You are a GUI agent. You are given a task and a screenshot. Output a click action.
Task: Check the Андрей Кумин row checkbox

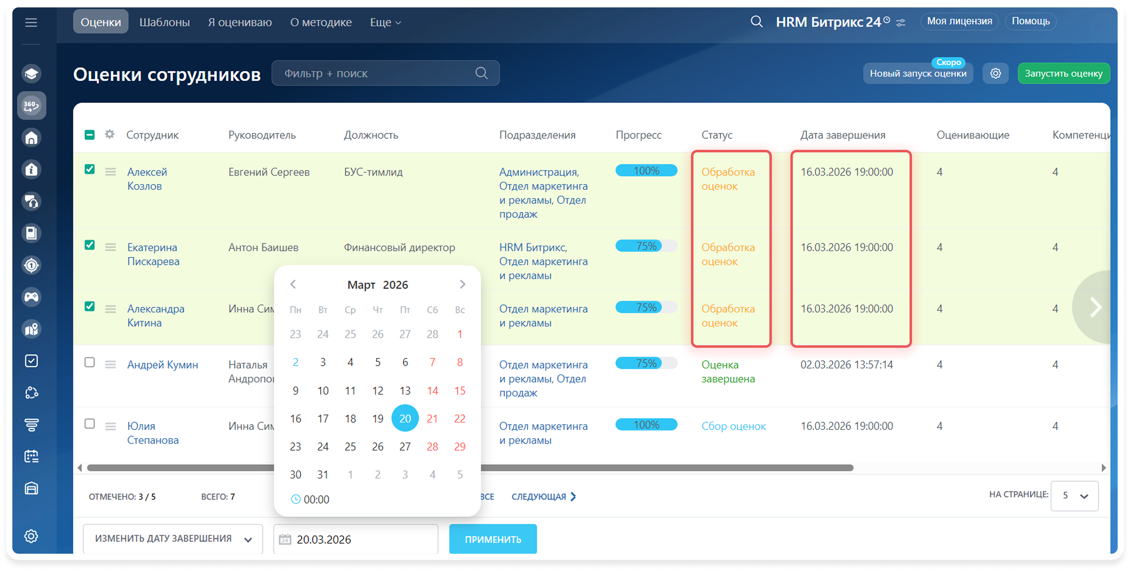tap(90, 362)
